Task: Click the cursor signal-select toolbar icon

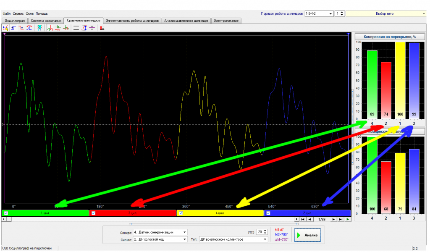Action: pos(5,28)
